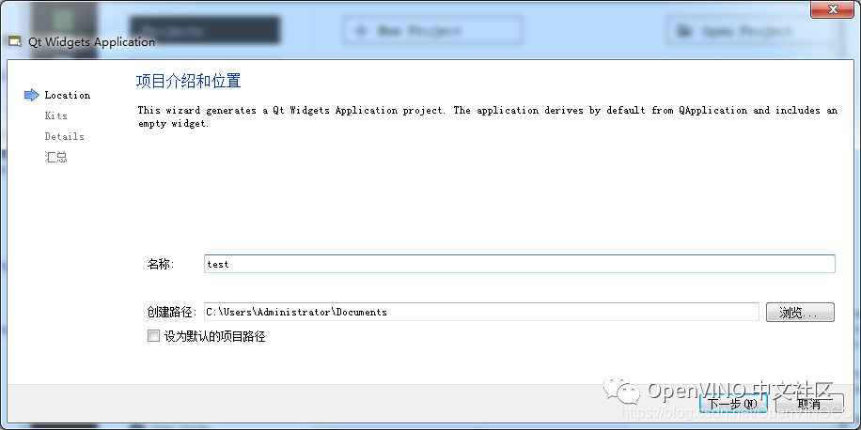Cancel the wizard with 取消 button
This screenshot has width=861, height=430.
809,405
